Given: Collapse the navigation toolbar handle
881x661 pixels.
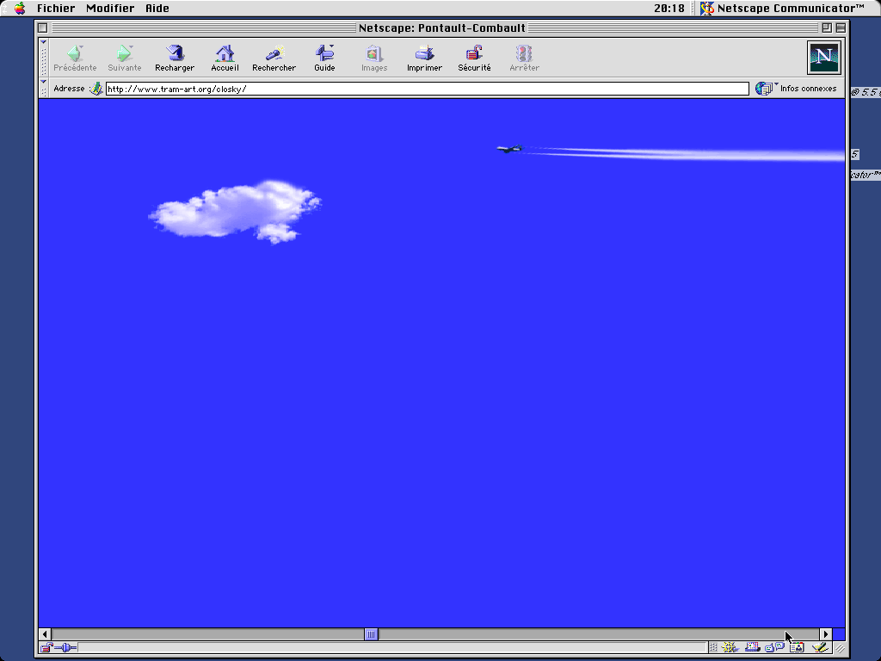Looking at the screenshot, I should [44, 58].
